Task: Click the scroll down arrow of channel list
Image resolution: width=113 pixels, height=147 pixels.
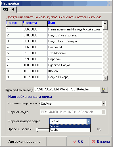Action: 105,78
